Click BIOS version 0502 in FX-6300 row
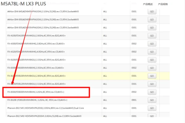The height and width of the screenshot is (123, 185). pos(134,68)
